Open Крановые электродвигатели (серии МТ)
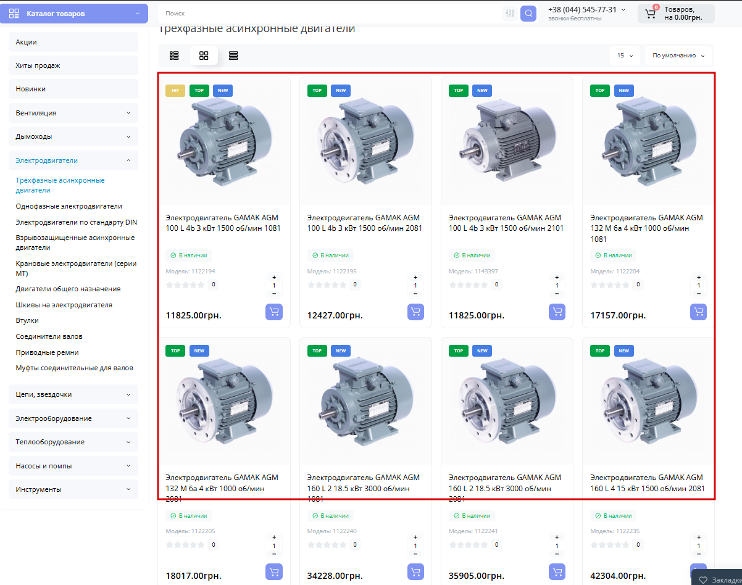 point(77,268)
